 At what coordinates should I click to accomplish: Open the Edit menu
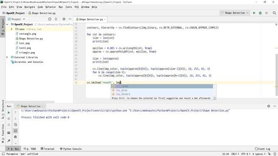click(x=12, y=7)
